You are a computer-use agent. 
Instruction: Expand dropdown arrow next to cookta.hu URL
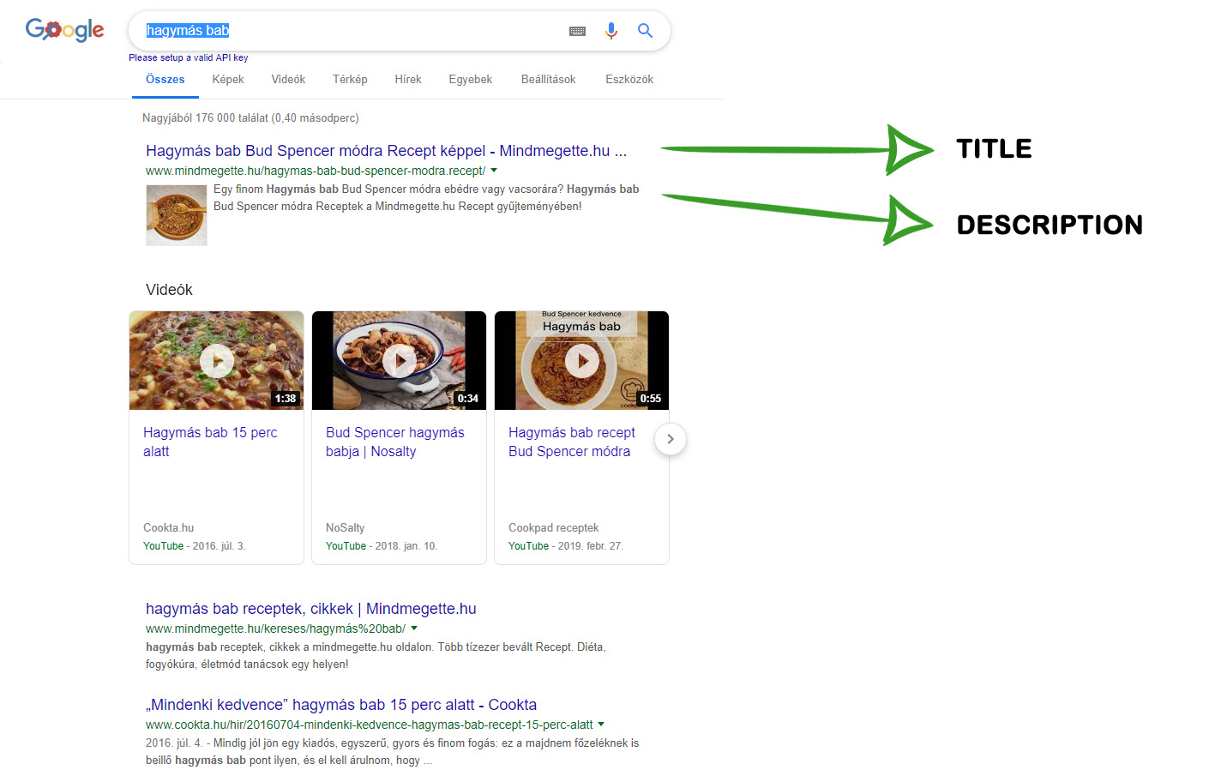click(601, 725)
